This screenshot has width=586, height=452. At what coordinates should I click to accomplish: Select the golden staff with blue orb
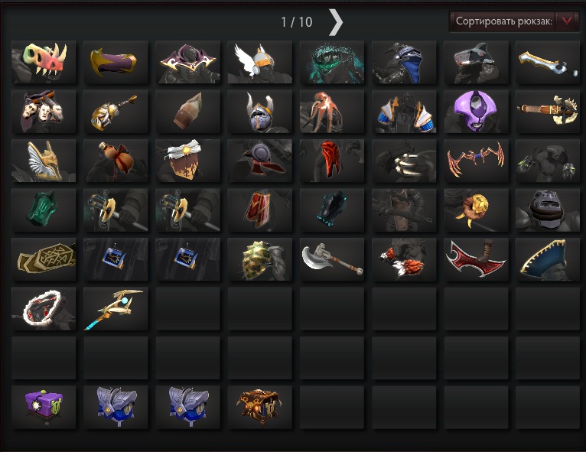tap(116, 308)
